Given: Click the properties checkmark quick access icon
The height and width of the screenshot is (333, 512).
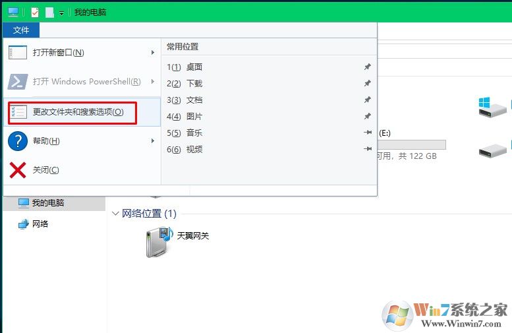Looking at the screenshot, I should point(35,13).
